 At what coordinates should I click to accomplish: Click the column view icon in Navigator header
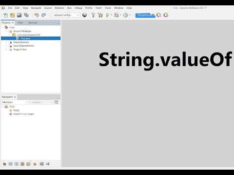coord(57,102)
